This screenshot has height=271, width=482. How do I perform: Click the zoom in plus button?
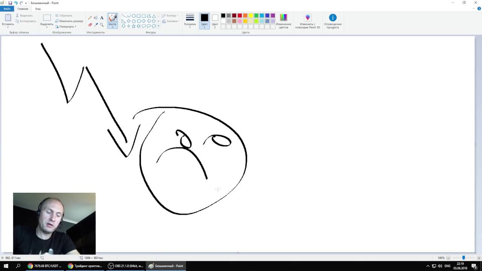point(479,258)
